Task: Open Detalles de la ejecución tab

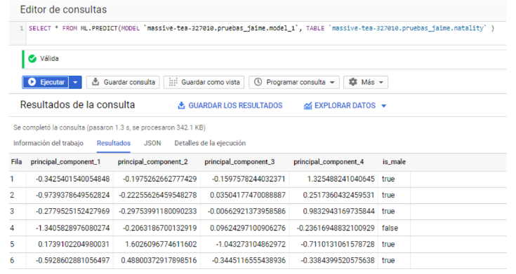Action: click(210, 143)
